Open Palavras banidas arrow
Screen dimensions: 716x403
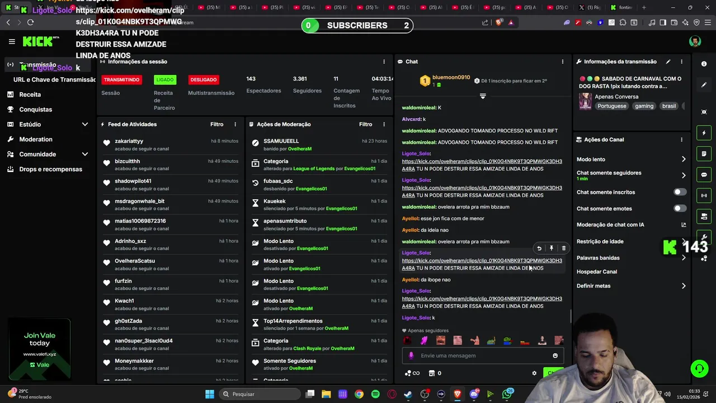pyautogui.click(x=684, y=258)
